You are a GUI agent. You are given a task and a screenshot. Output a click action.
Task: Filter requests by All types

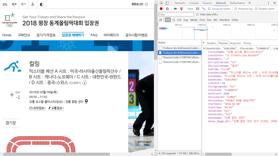click(x=160, y=20)
